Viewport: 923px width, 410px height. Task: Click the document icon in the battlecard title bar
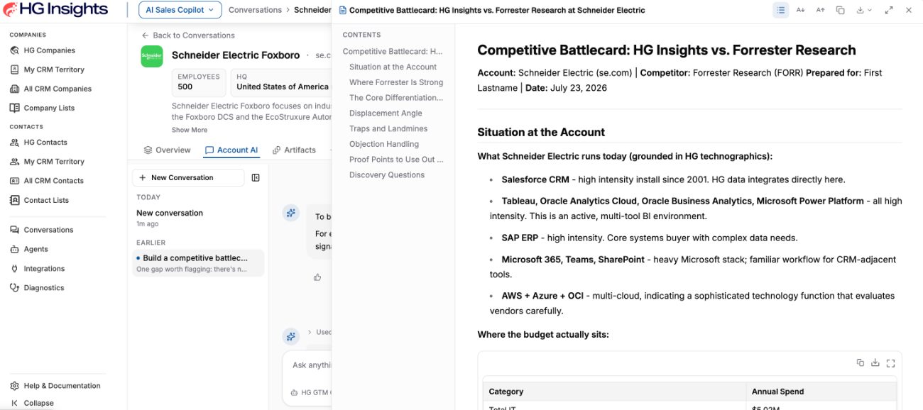(343, 10)
